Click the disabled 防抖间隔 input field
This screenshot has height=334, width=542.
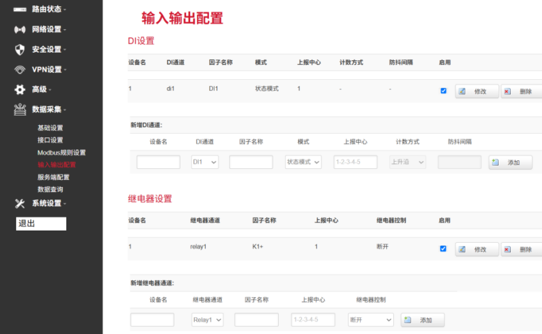click(x=459, y=162)
